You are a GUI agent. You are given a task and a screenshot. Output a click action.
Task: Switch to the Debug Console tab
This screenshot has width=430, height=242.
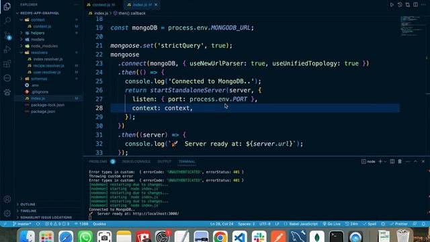tap(136, 161)
